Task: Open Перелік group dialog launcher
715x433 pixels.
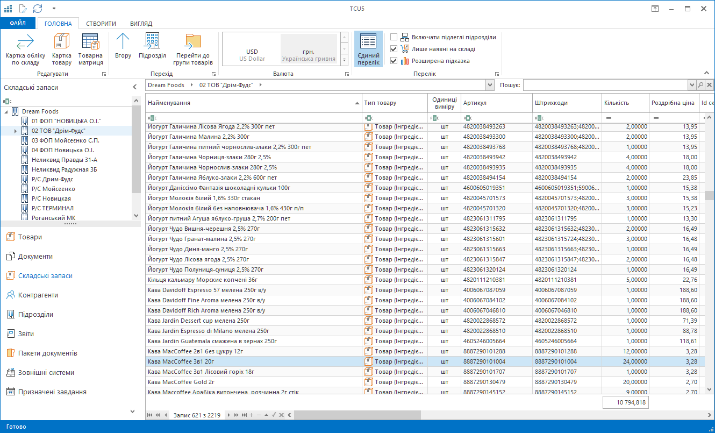Action: pyautogui.click(x=497, y=74)
